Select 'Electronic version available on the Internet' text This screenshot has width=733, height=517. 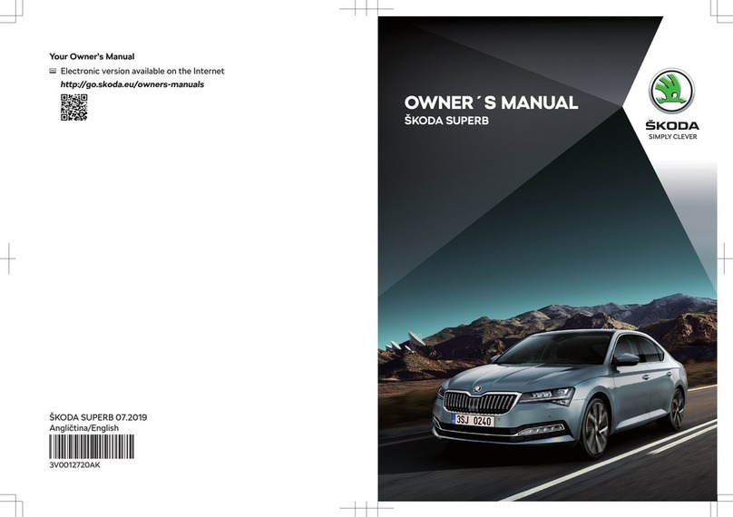click(142, 71)
